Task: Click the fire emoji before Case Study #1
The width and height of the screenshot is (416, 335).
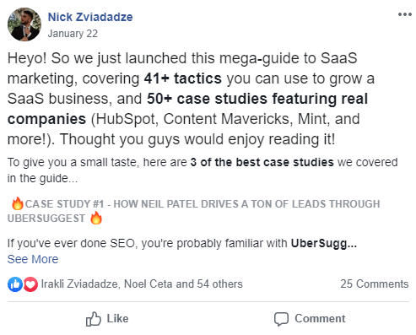Action: click(18, 203)
